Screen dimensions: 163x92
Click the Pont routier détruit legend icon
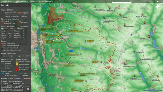tap(2, 43)
